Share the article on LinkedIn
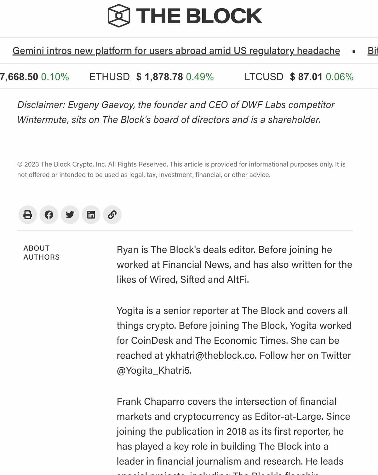Image resolution: width=378 pixels, height=475 pixels. (91, 215)
